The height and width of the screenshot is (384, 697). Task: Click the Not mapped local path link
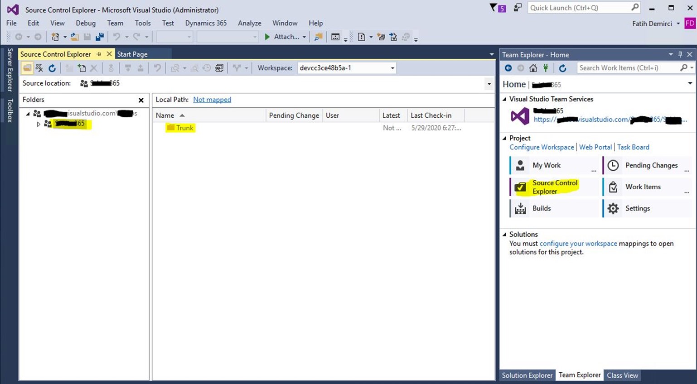[212, 100]
